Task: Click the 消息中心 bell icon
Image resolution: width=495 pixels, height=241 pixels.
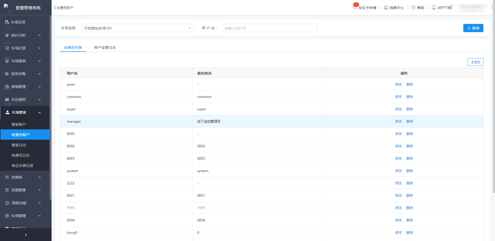Action: tap(386, 8)
